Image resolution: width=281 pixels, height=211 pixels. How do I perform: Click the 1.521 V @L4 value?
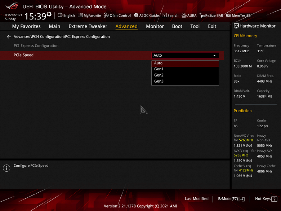pyautogui.click(x=243, y=145)
